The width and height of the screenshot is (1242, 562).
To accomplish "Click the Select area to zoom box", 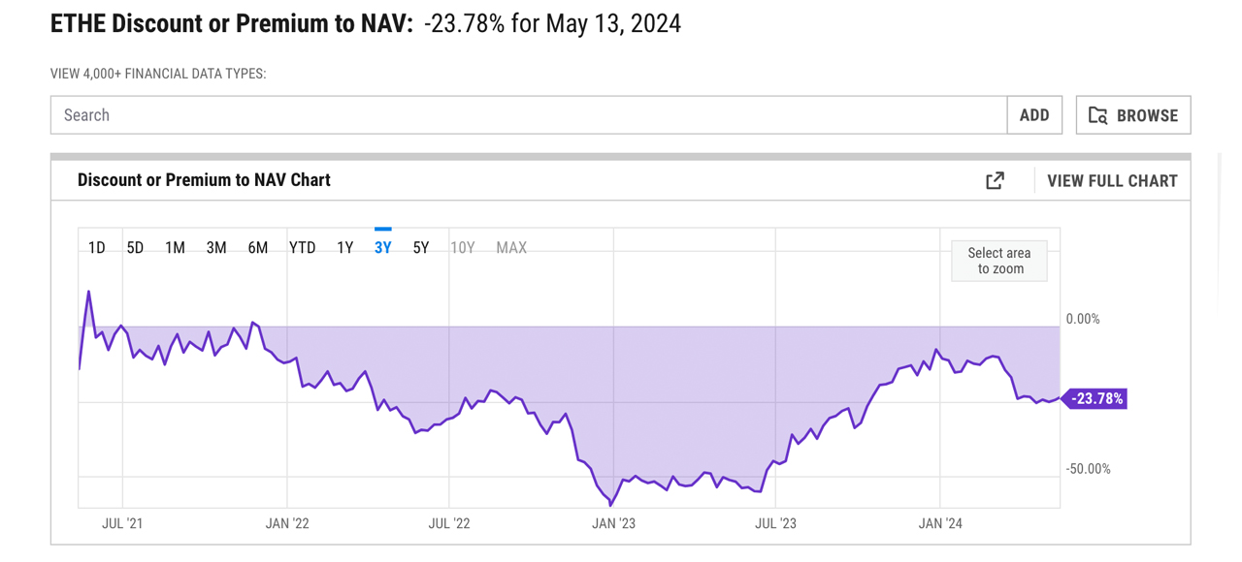I will coord(999,261).
